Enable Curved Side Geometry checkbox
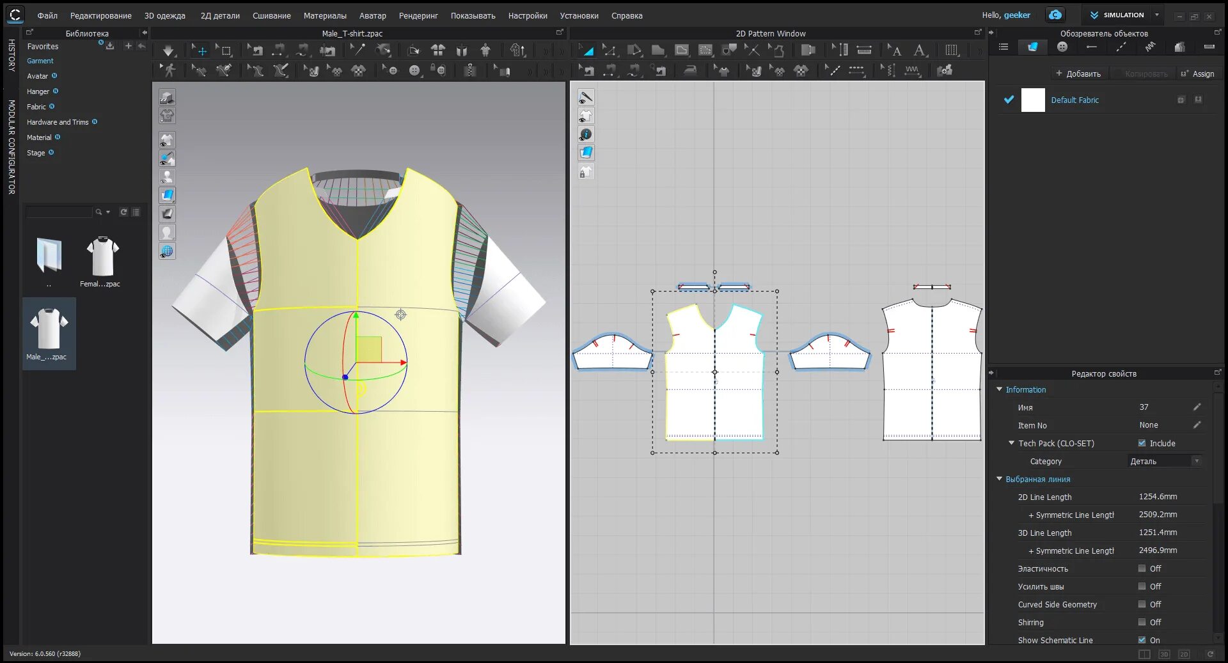 point(1142,604)
